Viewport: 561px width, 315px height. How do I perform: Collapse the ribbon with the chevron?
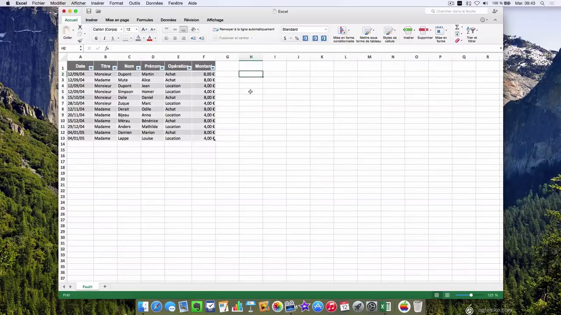tap(495, 20)
